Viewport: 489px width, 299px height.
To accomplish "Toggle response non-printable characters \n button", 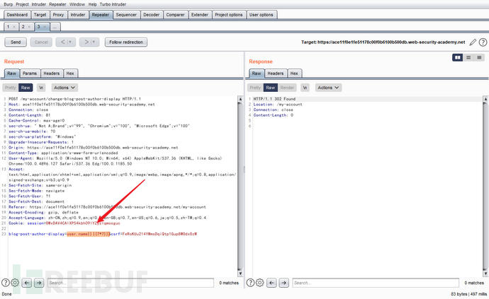I will (x=305, y=88).
